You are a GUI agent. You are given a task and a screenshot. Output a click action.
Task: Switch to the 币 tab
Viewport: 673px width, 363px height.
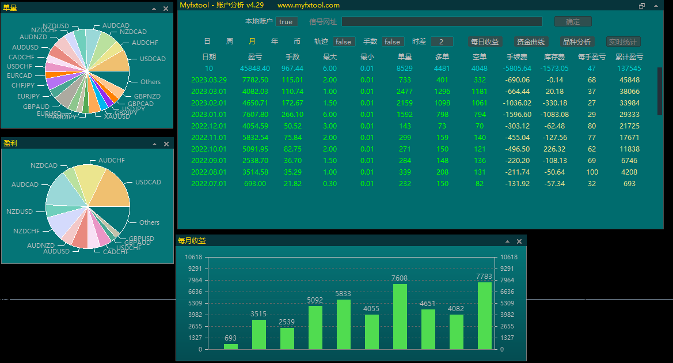coord(297,41)
